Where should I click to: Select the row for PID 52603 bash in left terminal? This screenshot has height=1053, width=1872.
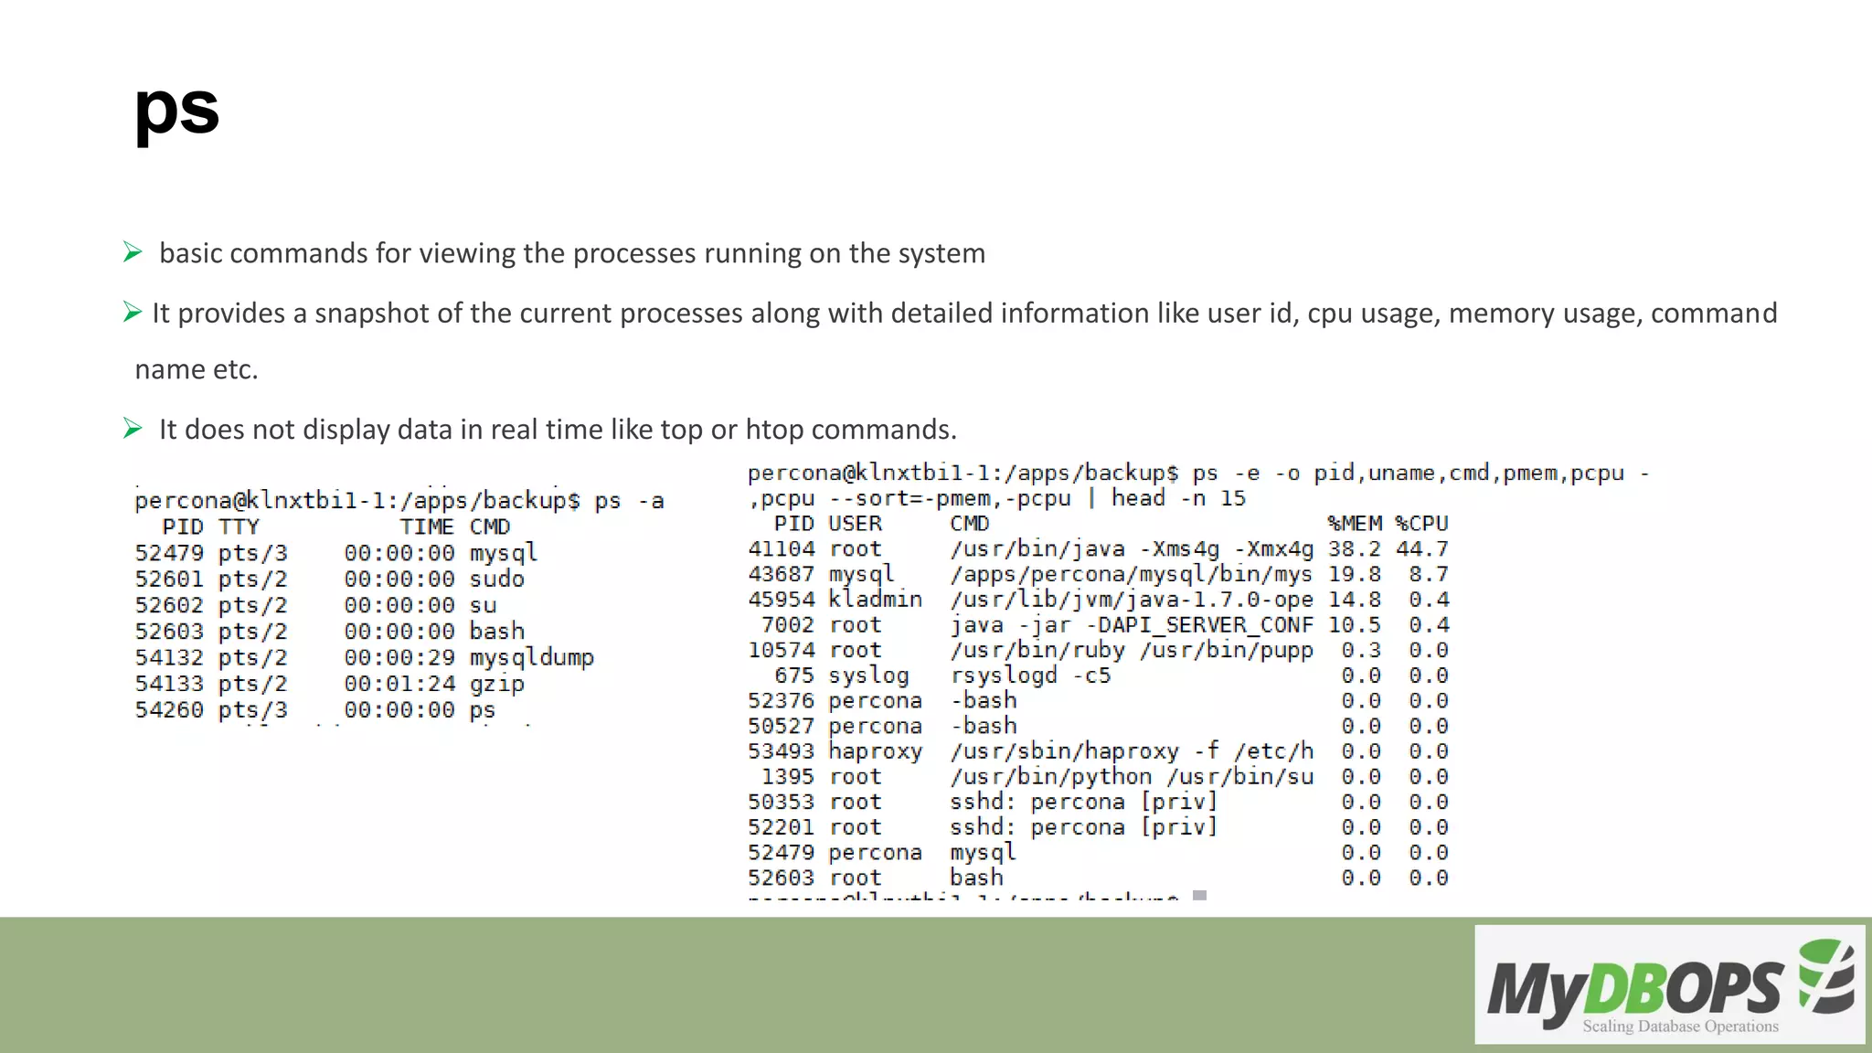(329, 632)
